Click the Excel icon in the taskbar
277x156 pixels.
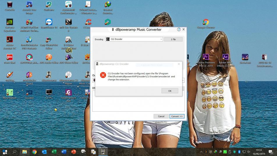coord(54,152)
